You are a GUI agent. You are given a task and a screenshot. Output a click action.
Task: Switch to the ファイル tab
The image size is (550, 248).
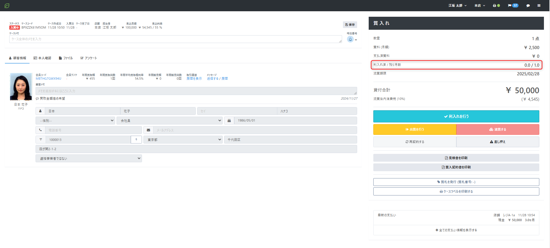click(x=66, y=58)
